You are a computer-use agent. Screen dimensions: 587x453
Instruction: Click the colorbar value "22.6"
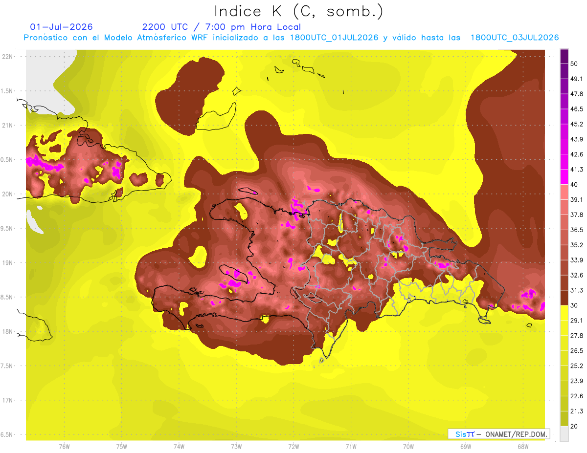point(577,396)
